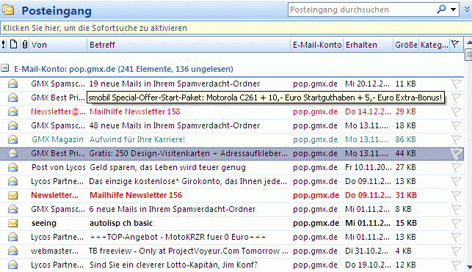Select +++TOP-Angebot - MotoKRZR fuer 0 Euro+++

[x=178, y=237]
